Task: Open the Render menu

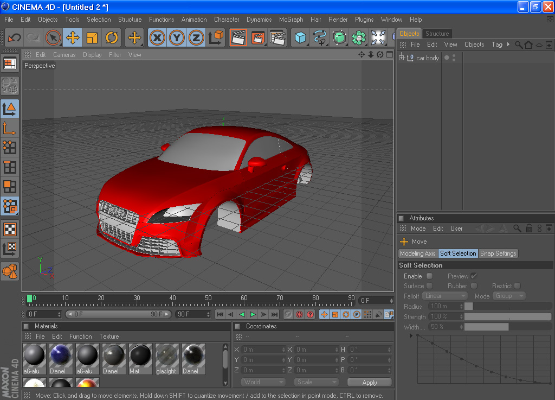Action: tap(338, 20)
